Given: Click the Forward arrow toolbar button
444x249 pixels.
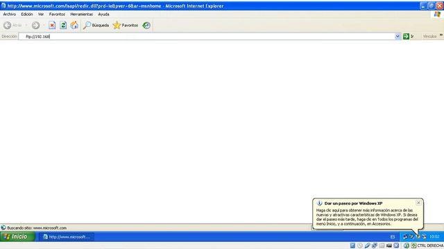Looking at the screenshot, I should click(x=35, y=26).
